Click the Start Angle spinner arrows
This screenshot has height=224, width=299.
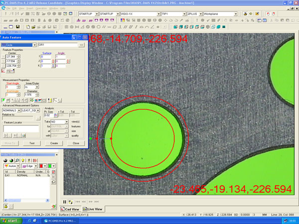[18, 87]
